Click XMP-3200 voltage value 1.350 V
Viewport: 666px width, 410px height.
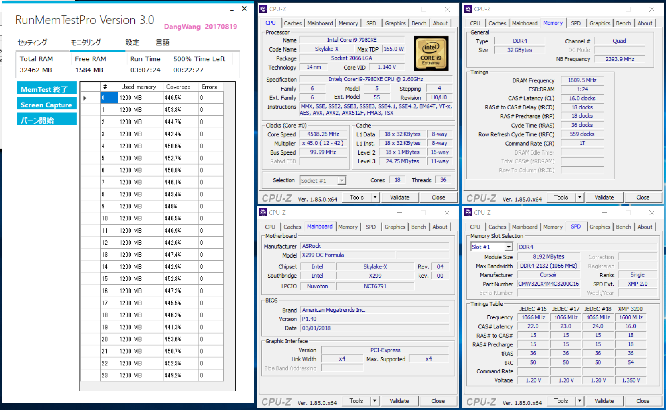tap(631, 380)
